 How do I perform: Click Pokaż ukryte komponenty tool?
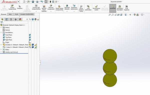tap(59, 8)
